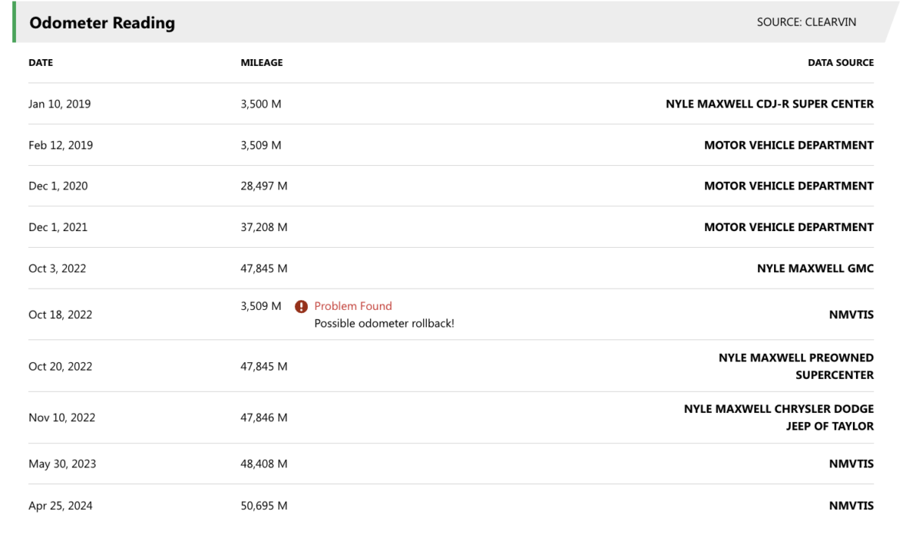Select the 28,497 M mileage value
The image size is (906, 541).
263,186
